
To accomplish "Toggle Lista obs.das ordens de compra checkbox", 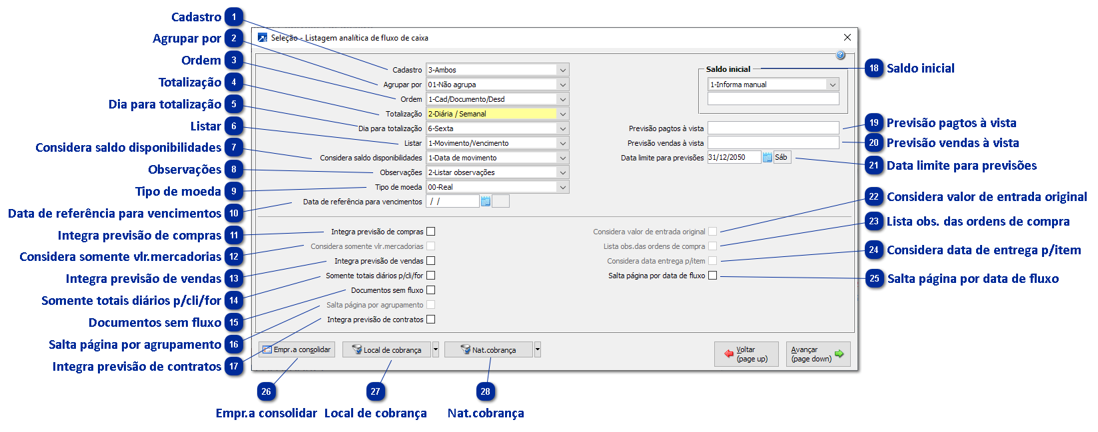I will pyautogui.click(x=712, y=246).
